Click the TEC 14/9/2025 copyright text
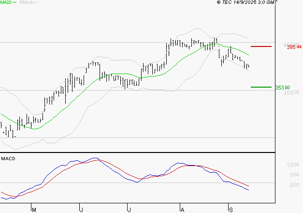The height and width of the screenshot is (213, 303). coord(247,2)
